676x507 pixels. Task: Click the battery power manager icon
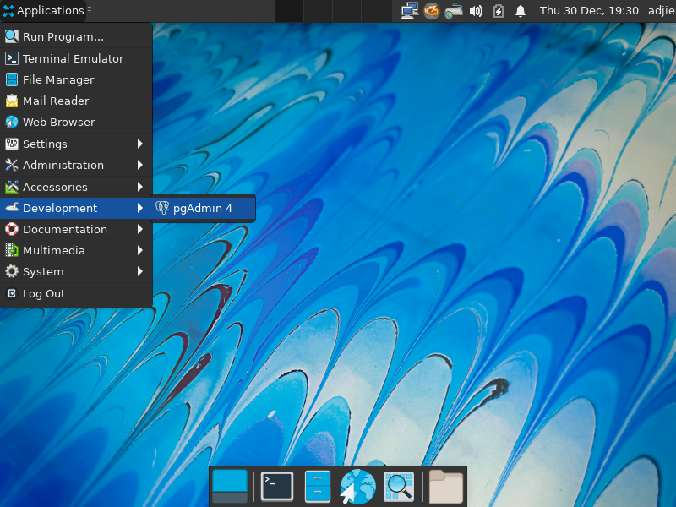coord(499,11)
